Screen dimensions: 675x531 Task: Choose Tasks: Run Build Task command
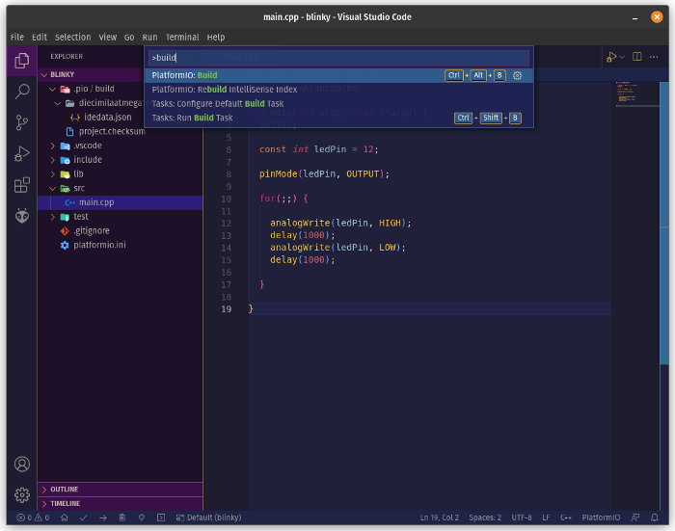coord(193,118)
